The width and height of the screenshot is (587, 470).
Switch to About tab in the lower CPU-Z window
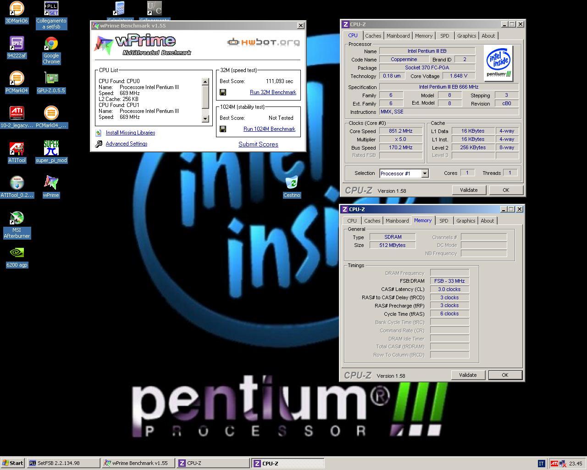487,221
